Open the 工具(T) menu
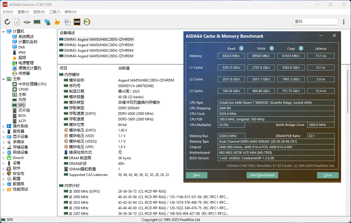The height and width of the screenshot is (223, 351). [55, 12]
